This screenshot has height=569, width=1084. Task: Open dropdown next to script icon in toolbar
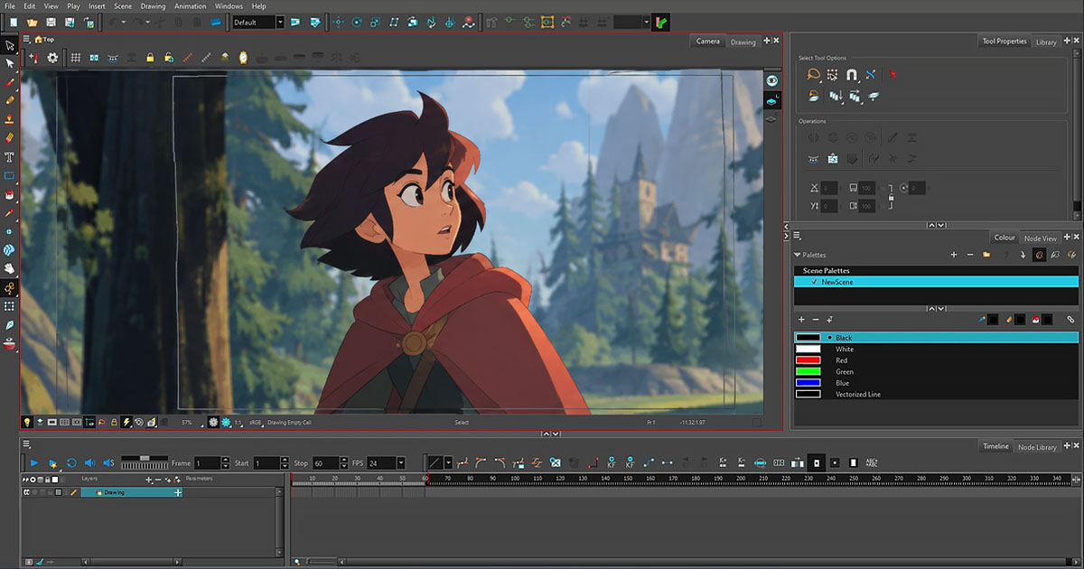point(646,21)
